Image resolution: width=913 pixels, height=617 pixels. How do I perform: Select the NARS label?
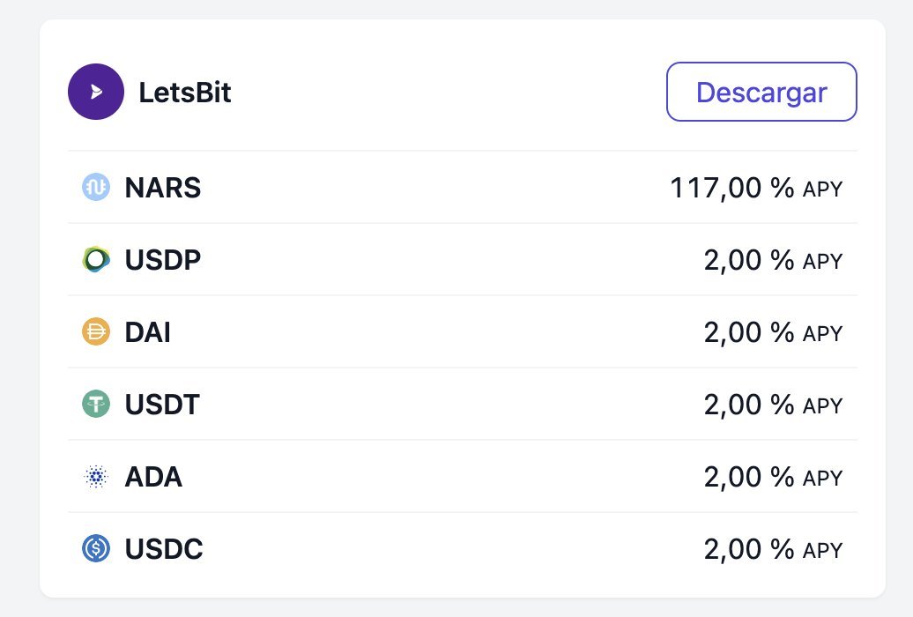[x=163, y=188]
